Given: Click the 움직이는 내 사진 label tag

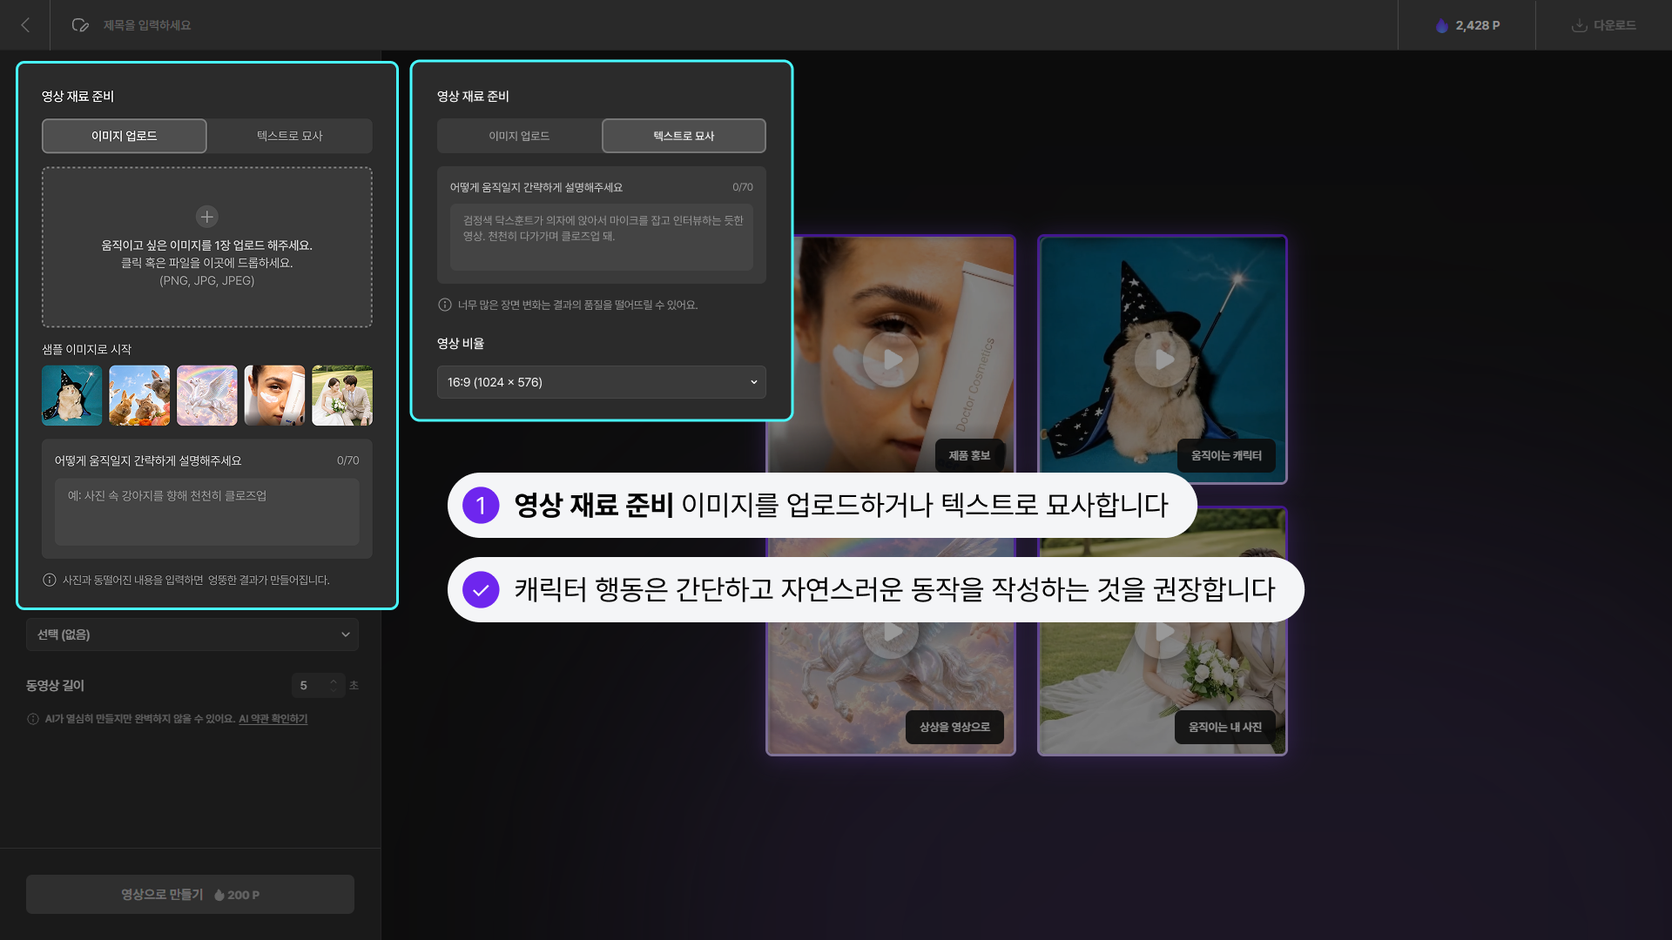Looking at the screenshot, I should [x=1225, y=727].
